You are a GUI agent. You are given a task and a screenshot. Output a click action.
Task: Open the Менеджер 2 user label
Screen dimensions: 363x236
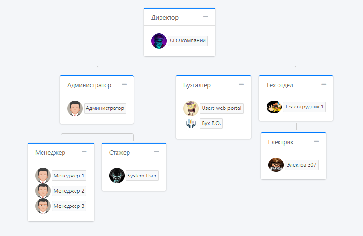tap(69, 191)
